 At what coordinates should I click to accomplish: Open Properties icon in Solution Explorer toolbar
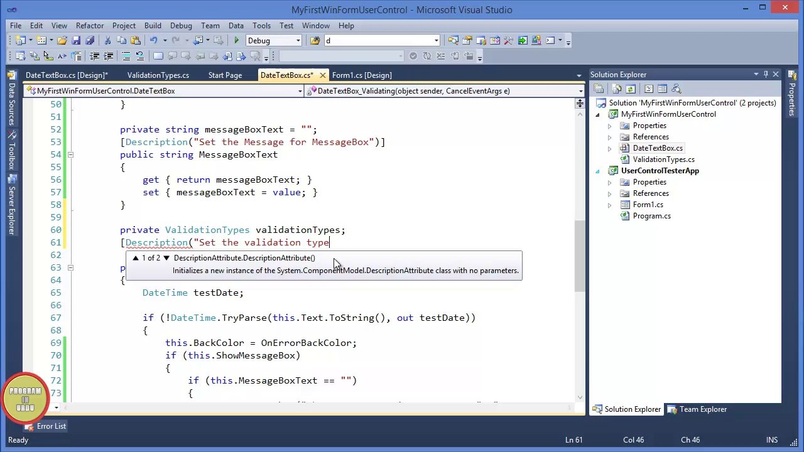599,89
